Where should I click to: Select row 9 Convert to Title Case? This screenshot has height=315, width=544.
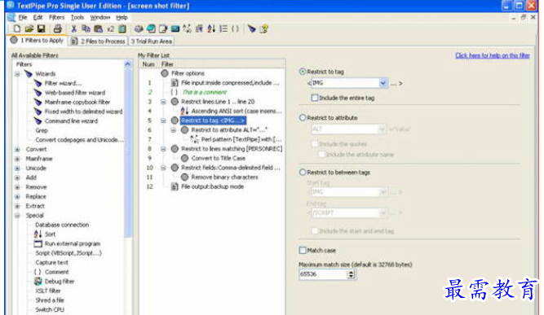[x=219, y=158]
